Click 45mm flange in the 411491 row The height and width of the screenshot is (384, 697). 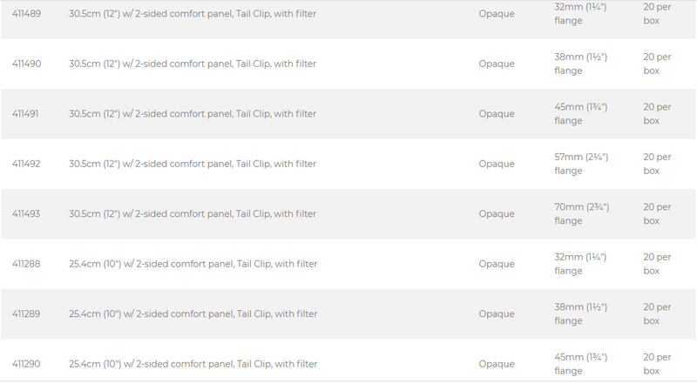coord(581,114)
